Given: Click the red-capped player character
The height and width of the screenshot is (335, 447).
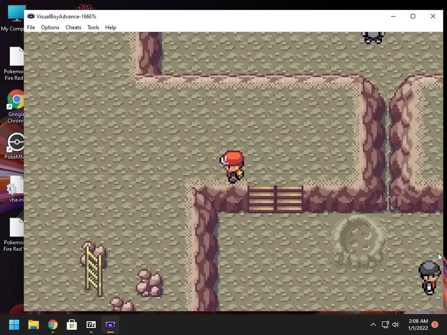Looking at the screenshot, I should click(232, 167).
